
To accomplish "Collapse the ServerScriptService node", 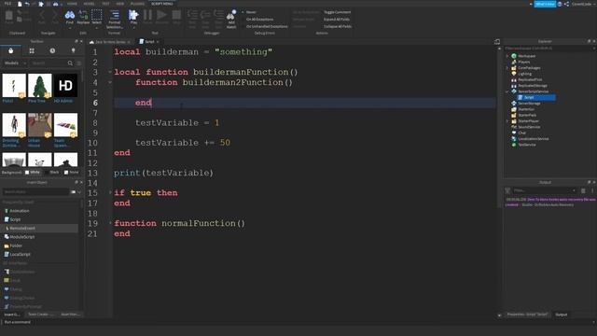I will (x=507, y=91).
